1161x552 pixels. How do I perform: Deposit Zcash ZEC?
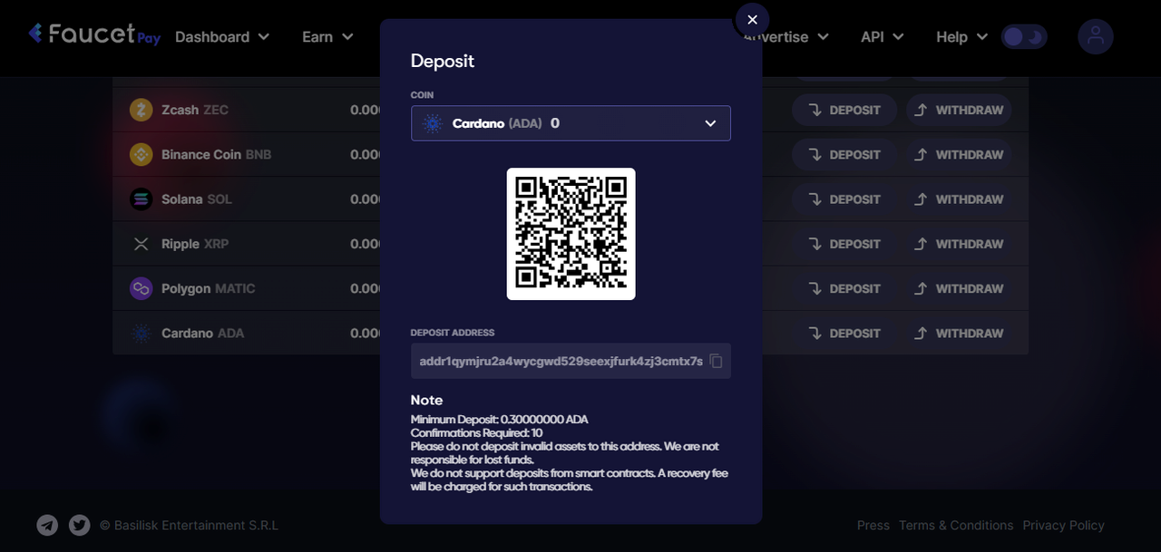pyautogui.click(x=844, y=110)
